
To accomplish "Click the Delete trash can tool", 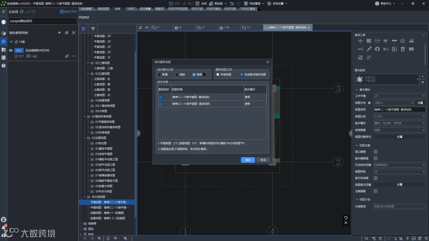I will tap(403, 49).
